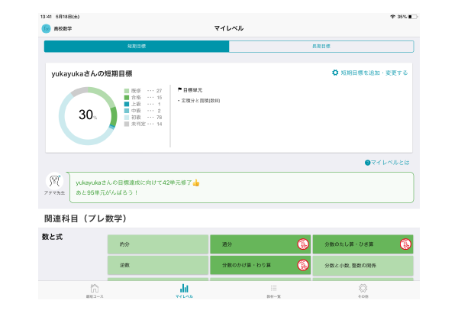Click the 30% progress donut chart
Image resolution: width=458 pixels, height=320 pixels.
87,115
